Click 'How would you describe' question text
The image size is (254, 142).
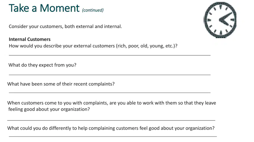(x=93, y=46)
